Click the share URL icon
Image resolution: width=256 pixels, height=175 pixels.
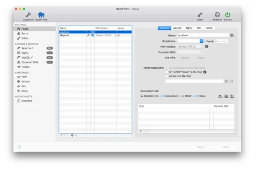tap(231, 82)
